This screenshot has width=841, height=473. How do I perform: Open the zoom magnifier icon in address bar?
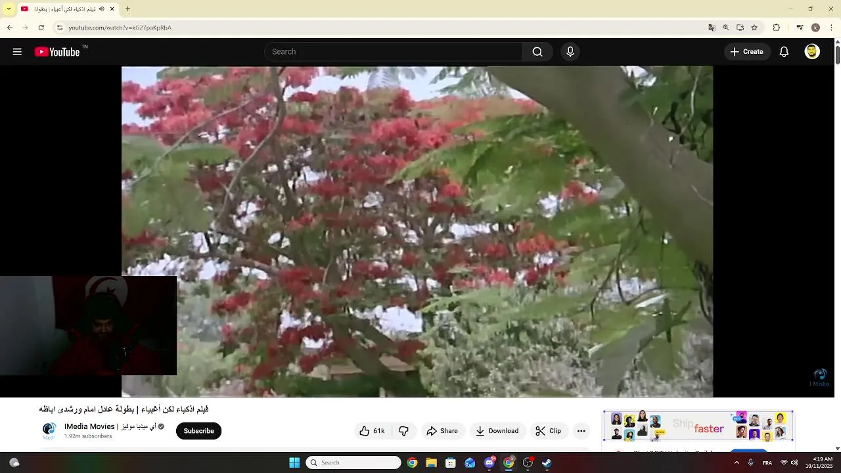tap(726, 28)
